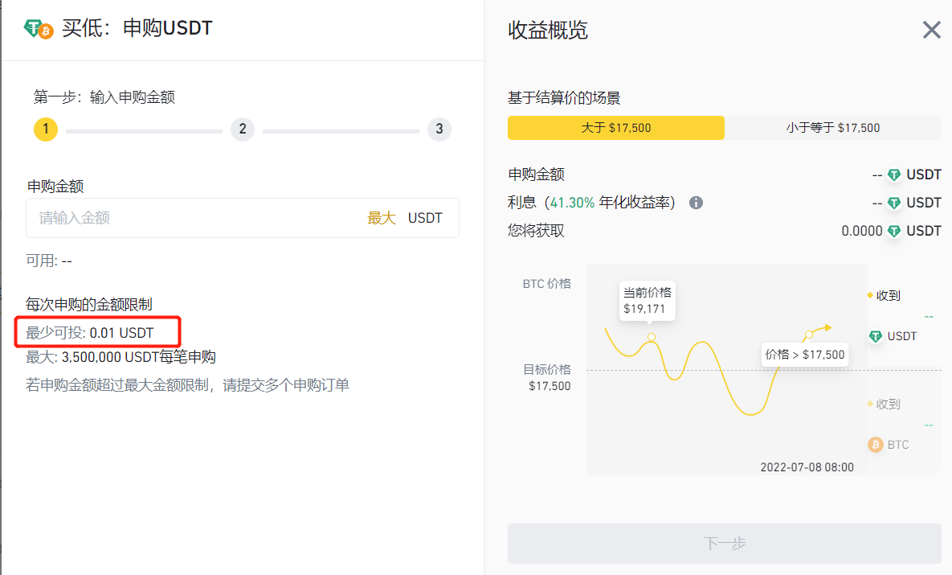The image size is (952, 575).
Task: Click the step 2 circle indicator
Action: pos(242,129)
